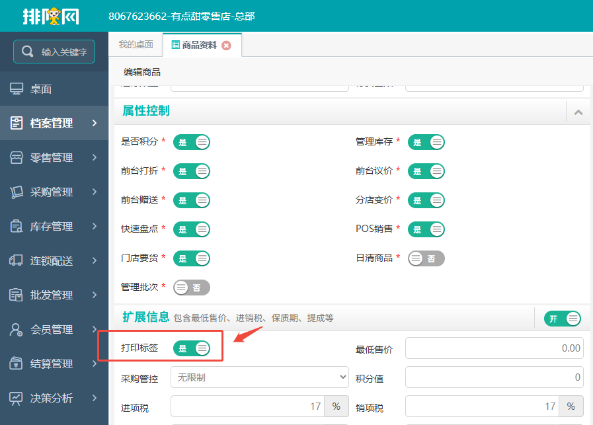Toggle the 快速盘点 switch
This screenshot has width=593, height=425.
point(191,229)
